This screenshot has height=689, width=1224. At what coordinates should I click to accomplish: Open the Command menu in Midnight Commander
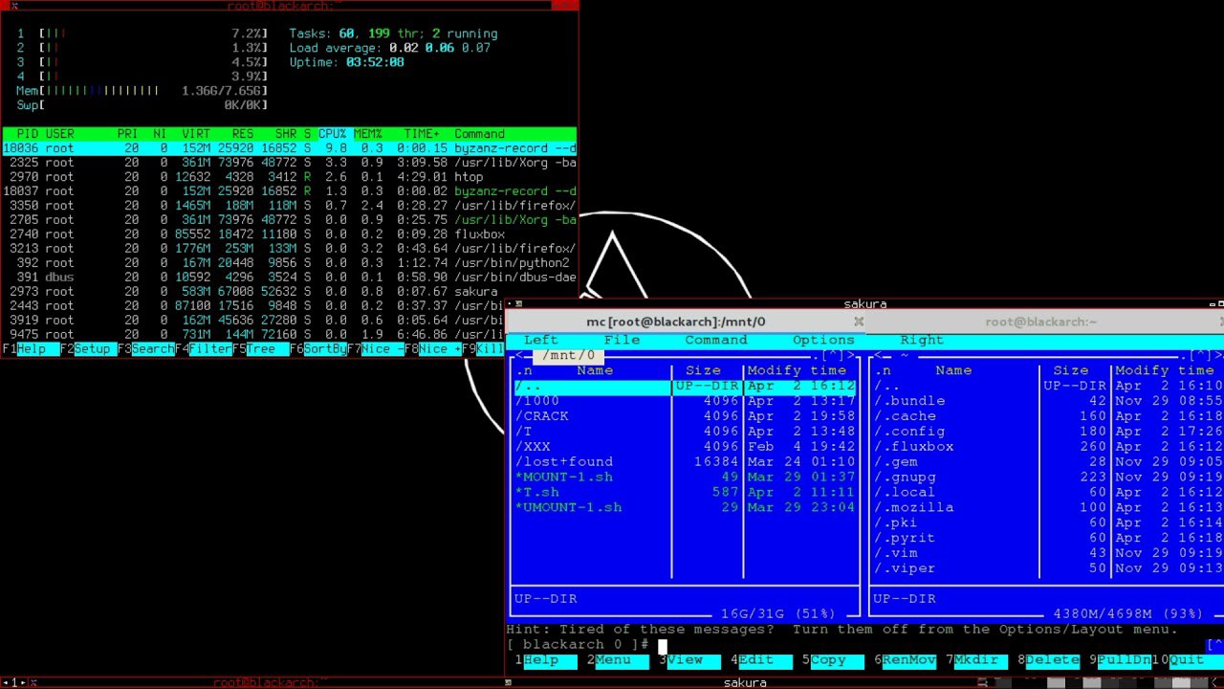pos(715,340)
